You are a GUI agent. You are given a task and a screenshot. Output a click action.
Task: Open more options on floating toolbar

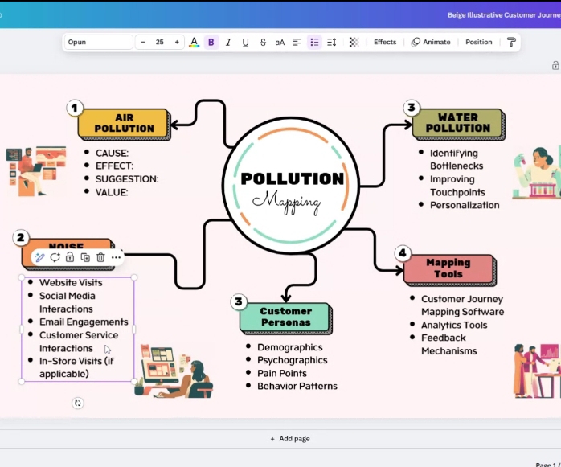117,257
